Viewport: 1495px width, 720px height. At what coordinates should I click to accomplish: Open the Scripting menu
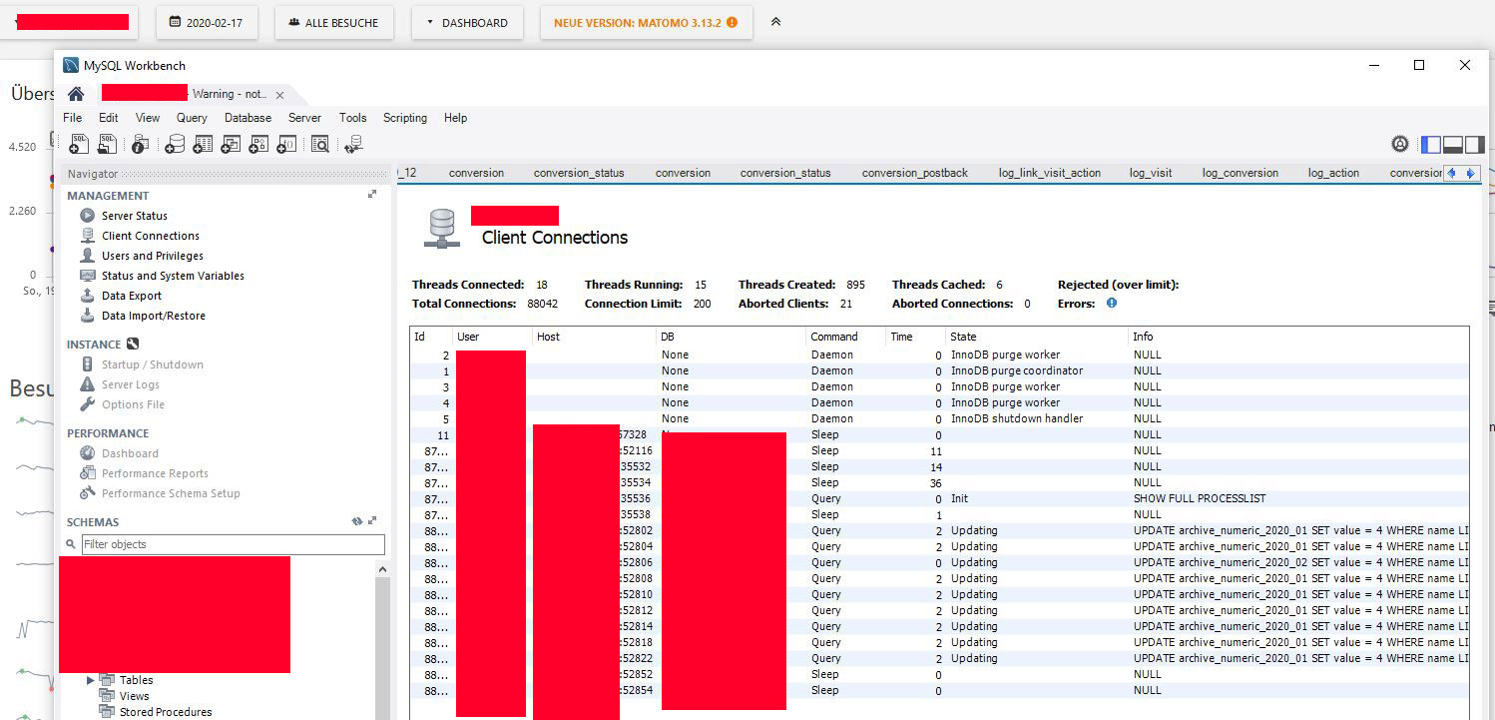(x=405, y=118)
